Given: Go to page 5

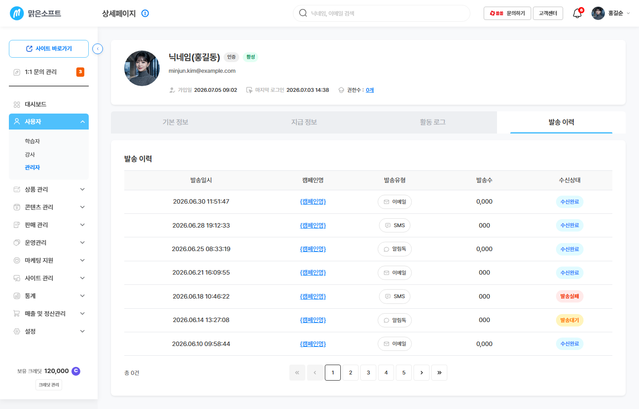Looking at the screenshot, I should click(404, 373).
